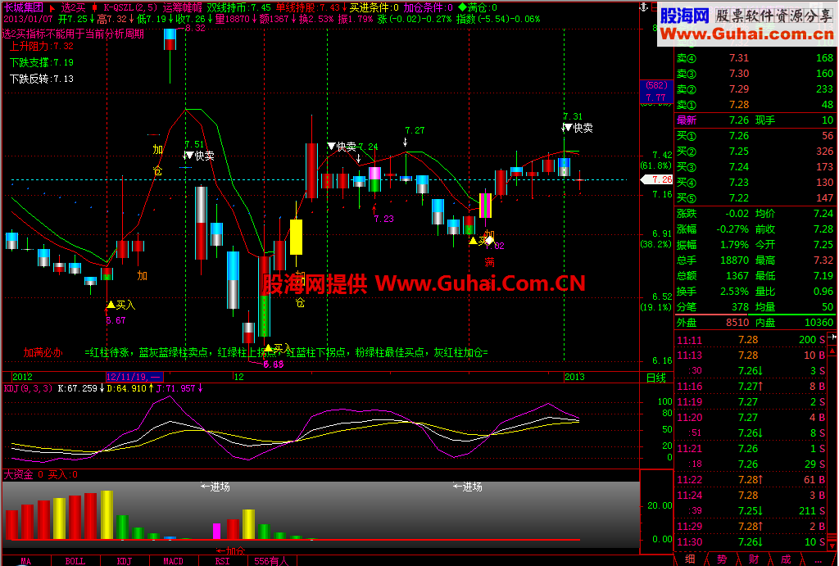Viewport: 839px width, 566px height.
Task: Click the 11:22 tick row with 61 B
Action: (751, 480)
